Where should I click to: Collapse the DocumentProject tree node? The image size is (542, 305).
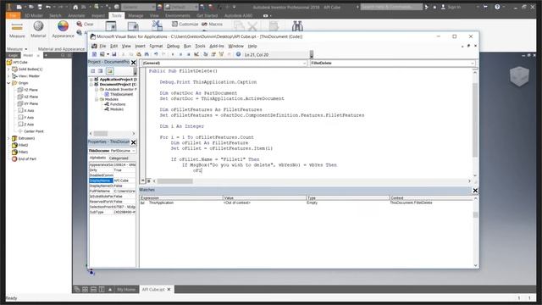[x=91, y=85]
